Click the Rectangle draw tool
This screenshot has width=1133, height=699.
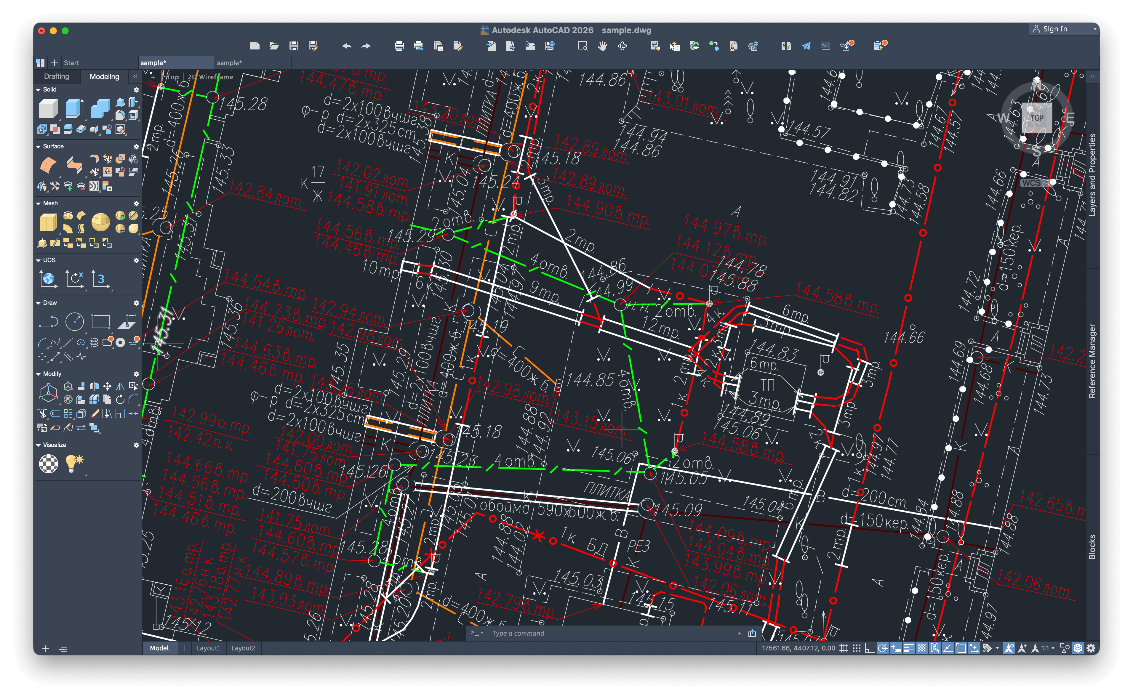100,321
